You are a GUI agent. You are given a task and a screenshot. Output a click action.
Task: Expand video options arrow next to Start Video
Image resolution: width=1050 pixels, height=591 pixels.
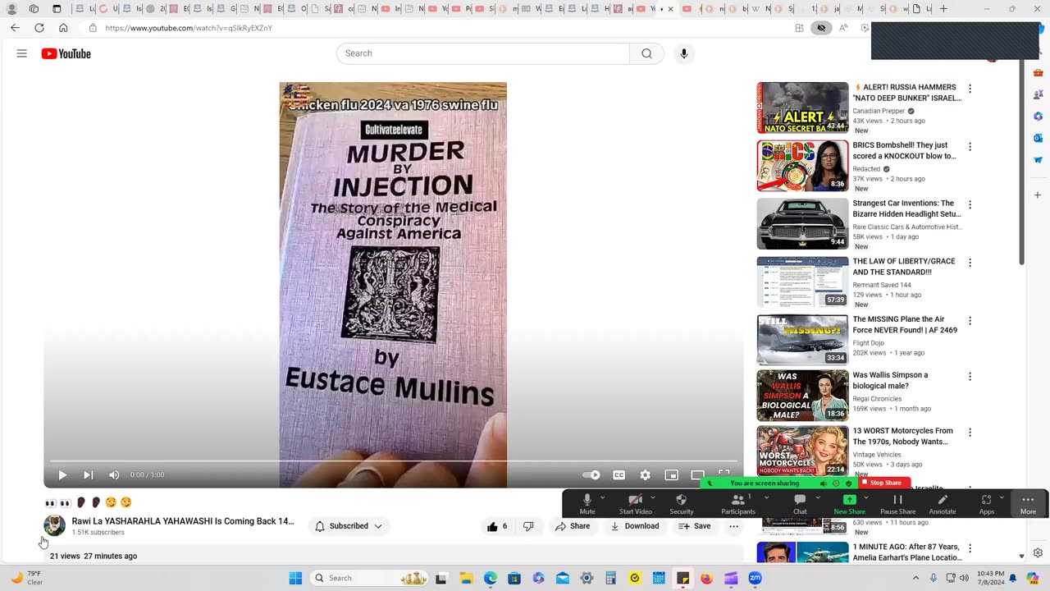tap(653, 497)
